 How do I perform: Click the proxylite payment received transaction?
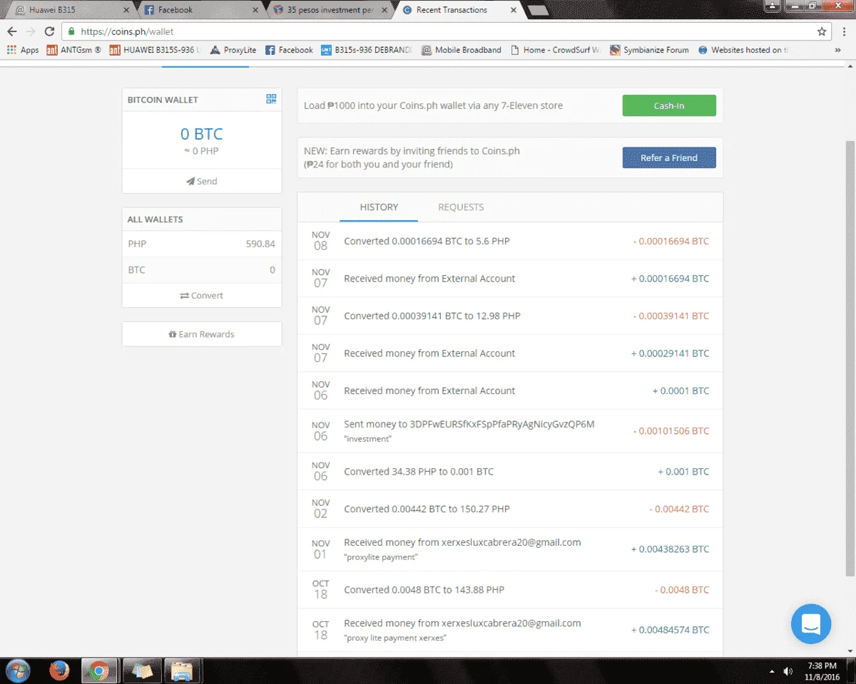pos(510,549)
